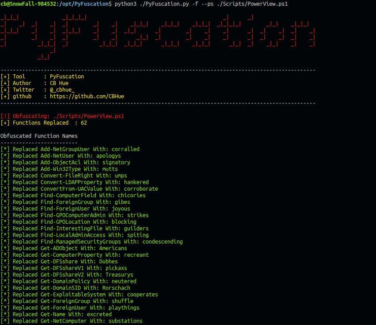Image resolution: width=376 pixels, height=325 pixels.
Task: Click the replacement word Treasurys
Action: click(120, 275)
